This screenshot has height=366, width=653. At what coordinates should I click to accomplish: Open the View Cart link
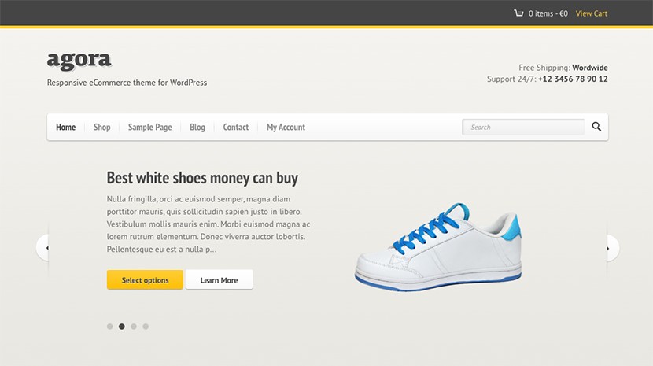[592, 13]
